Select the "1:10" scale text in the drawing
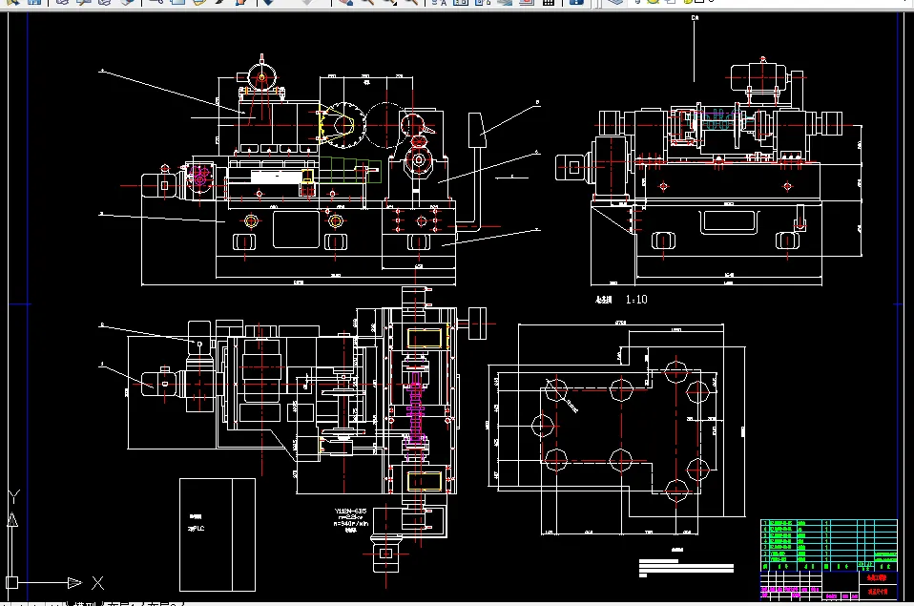Screen dimensions: 914x606 click(x=636, y=300)
